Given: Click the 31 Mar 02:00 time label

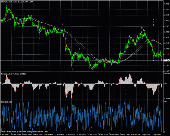Looking at the screenshot, I should 135,134.
